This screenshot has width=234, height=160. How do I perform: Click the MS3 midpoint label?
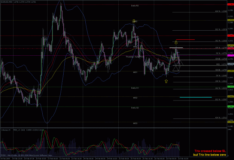coord(135,123)
